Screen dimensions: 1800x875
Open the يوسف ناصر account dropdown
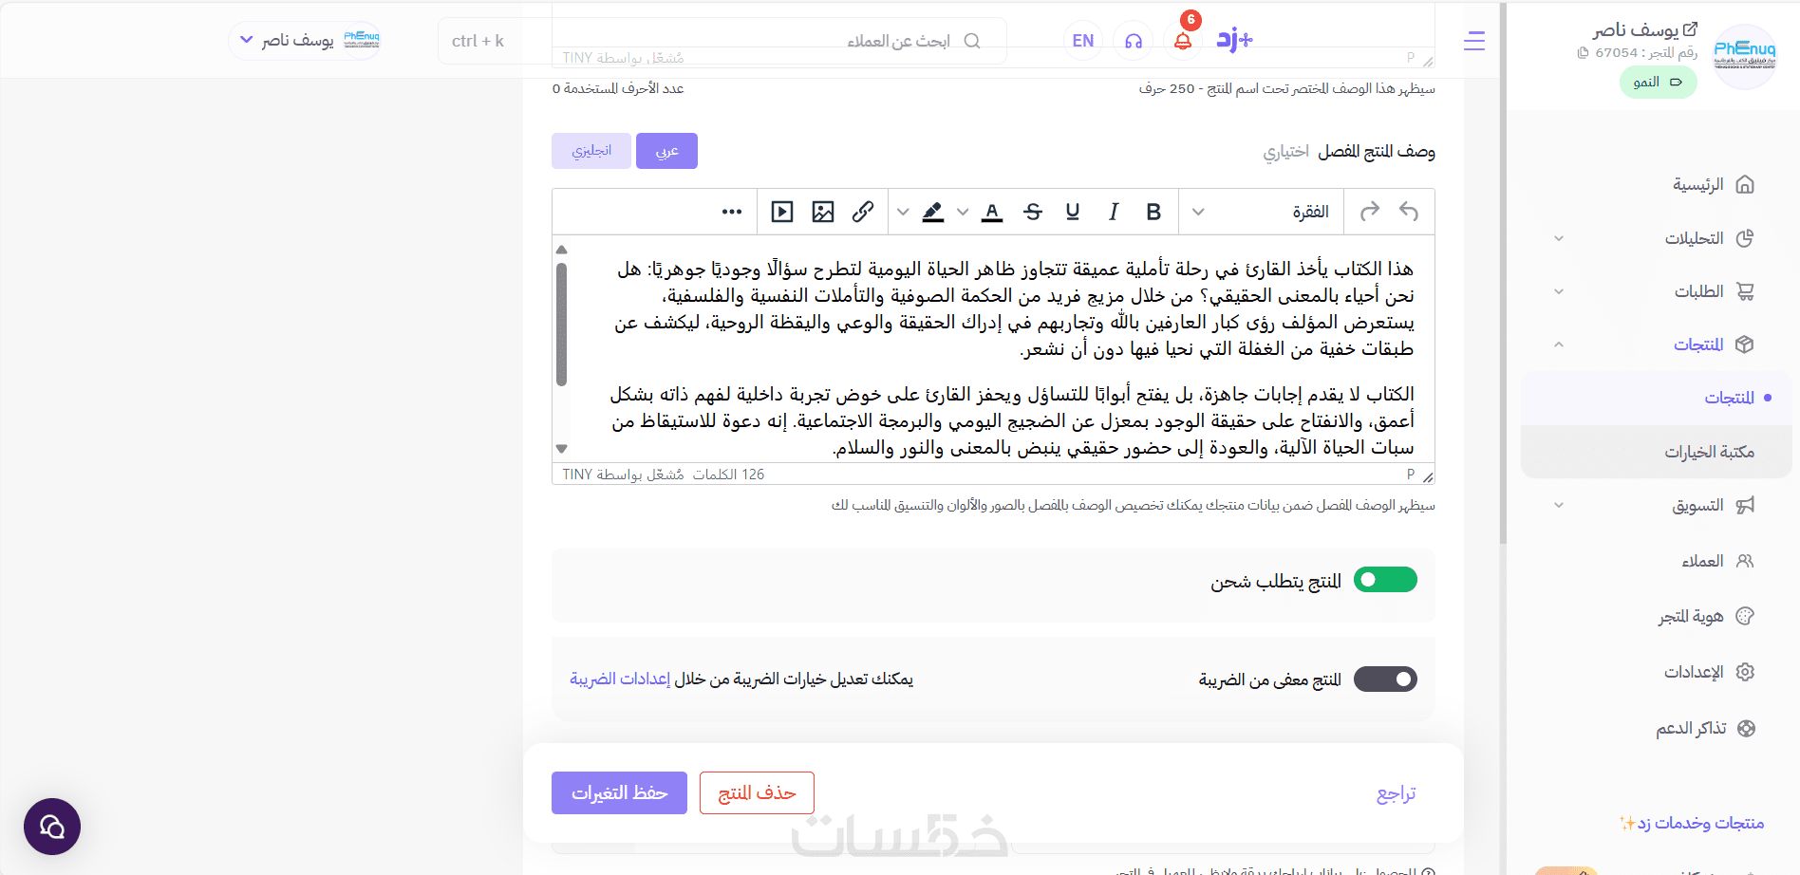point(304,41)
